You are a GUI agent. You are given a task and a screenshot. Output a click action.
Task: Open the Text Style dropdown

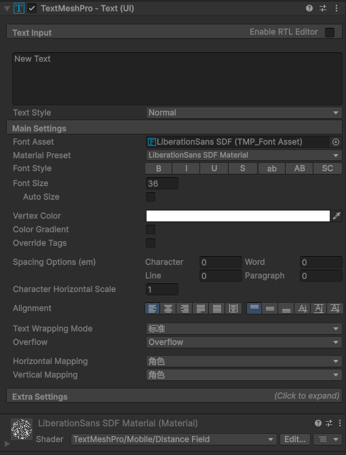click(x=244, y=113)
